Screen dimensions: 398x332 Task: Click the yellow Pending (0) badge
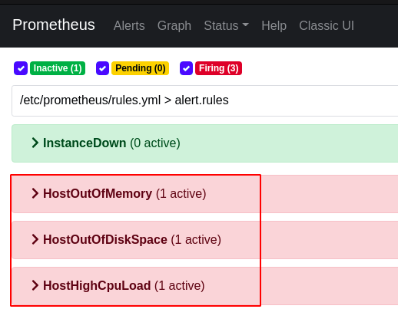click(x=140, y=68)
